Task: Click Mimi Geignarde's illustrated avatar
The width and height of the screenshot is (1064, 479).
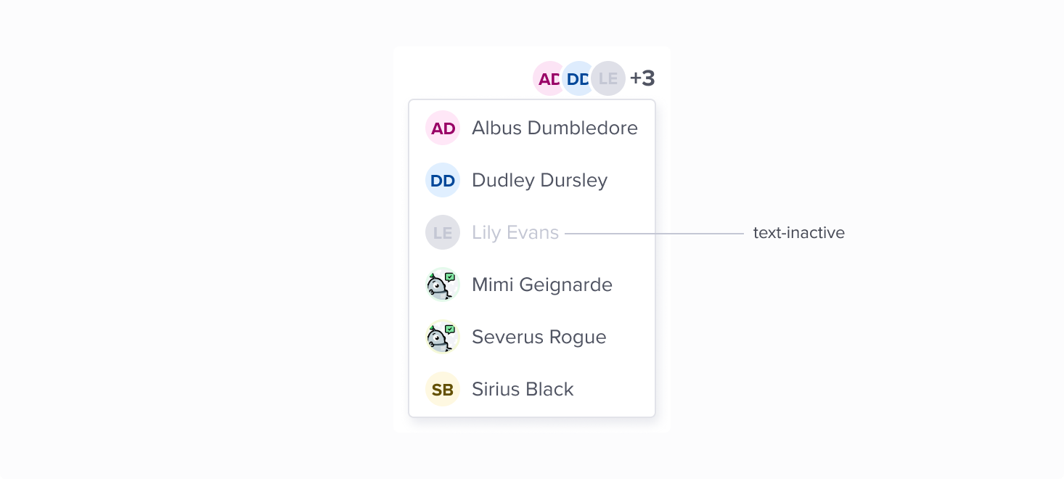Action: [x=443, y=284]
